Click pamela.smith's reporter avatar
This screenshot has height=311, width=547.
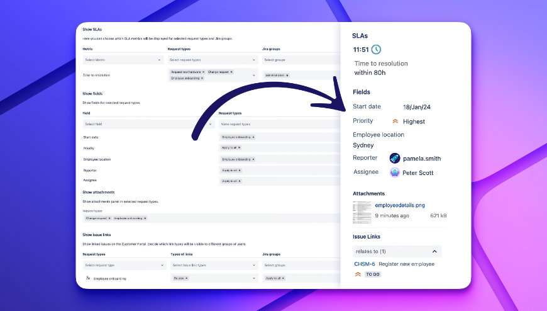[395, 158]
